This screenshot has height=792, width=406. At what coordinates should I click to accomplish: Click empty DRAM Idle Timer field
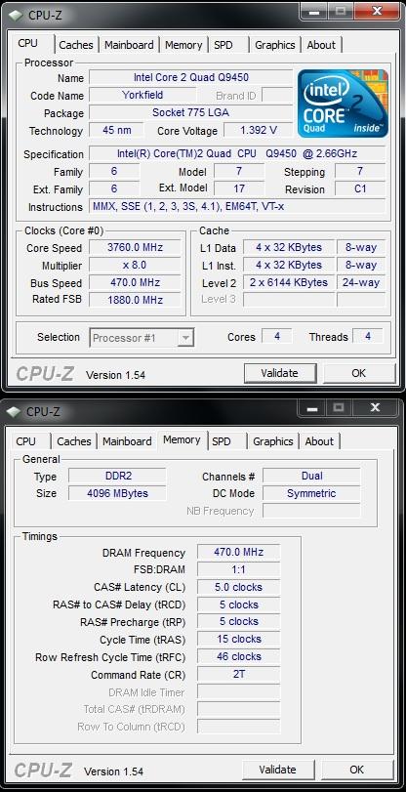(x=238, y=692)
